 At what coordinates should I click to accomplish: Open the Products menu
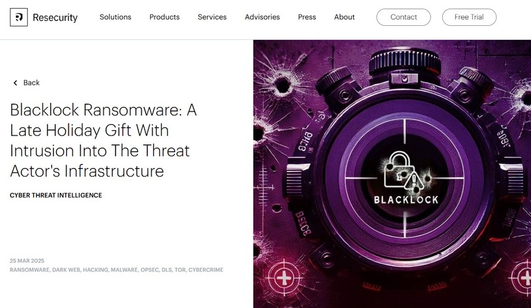pos(165,17)
